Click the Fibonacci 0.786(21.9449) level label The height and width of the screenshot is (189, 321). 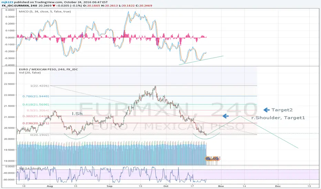(36, 96)
